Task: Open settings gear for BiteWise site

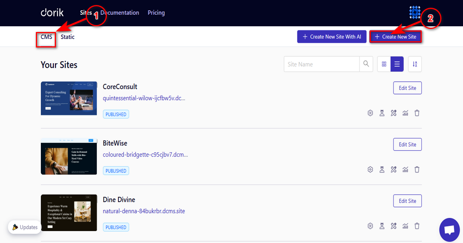Action: coord(370,169)
